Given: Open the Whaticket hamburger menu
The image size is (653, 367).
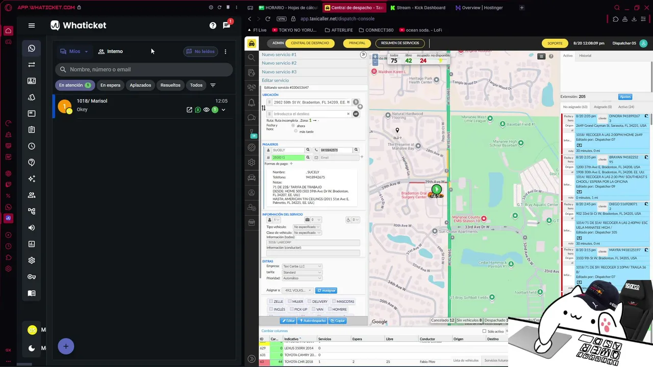Looking at the screenshot, I should pos(32,25).
